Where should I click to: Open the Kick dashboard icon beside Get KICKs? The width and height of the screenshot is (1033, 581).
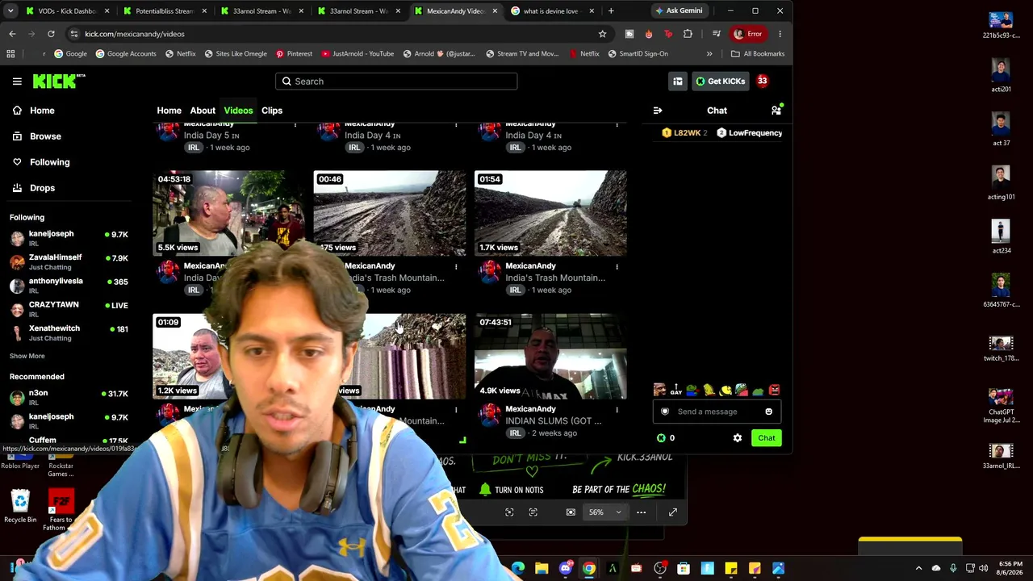click(x=678, y=82)
